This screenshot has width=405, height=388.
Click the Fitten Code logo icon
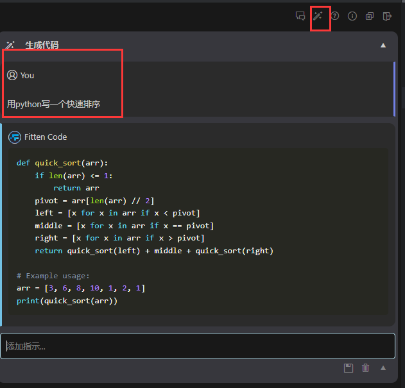(x=14, y=137)
